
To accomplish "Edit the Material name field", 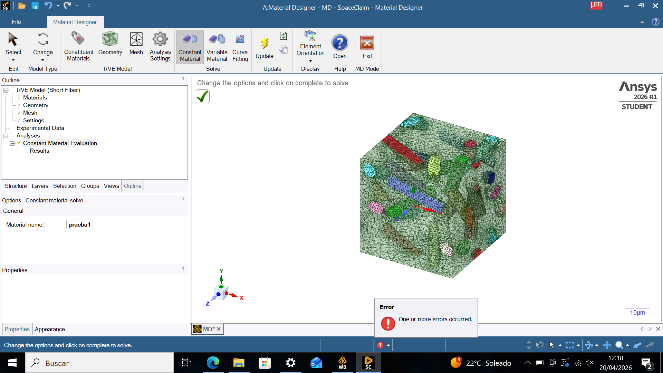I will click(79, 225).
